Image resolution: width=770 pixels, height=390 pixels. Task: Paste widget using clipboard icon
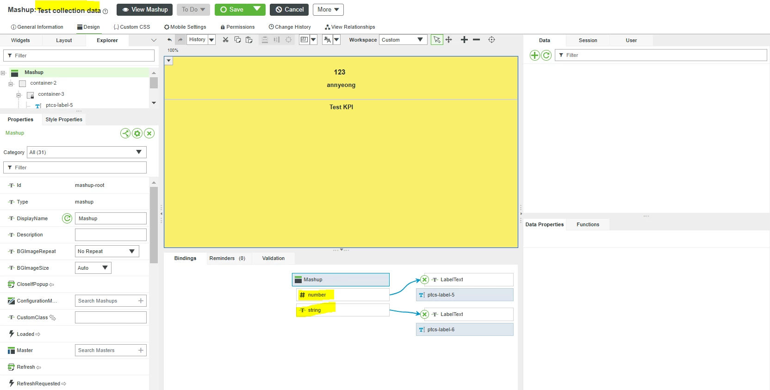click(x=249, y=40)
